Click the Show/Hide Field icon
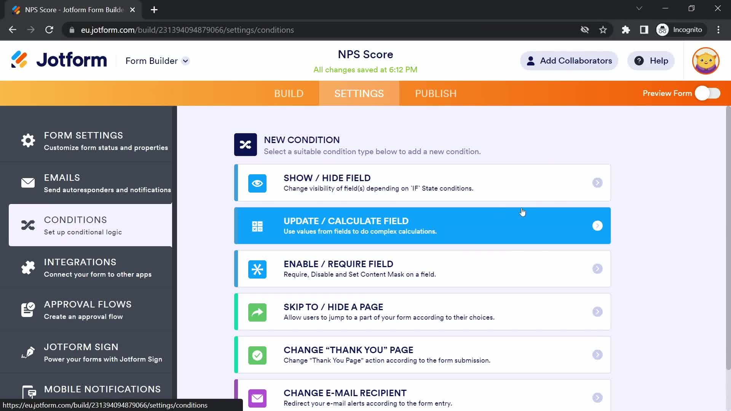This screenshot has height=411, width=731. coord(257,183)
